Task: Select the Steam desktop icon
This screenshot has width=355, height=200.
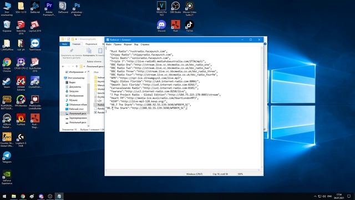Action: tap(7, 82)
